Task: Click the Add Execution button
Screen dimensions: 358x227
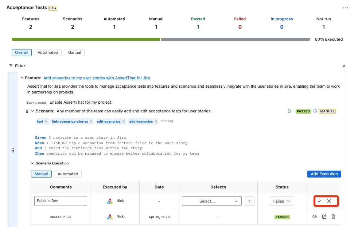Action: pyautogui.click(x=324, y=174)
